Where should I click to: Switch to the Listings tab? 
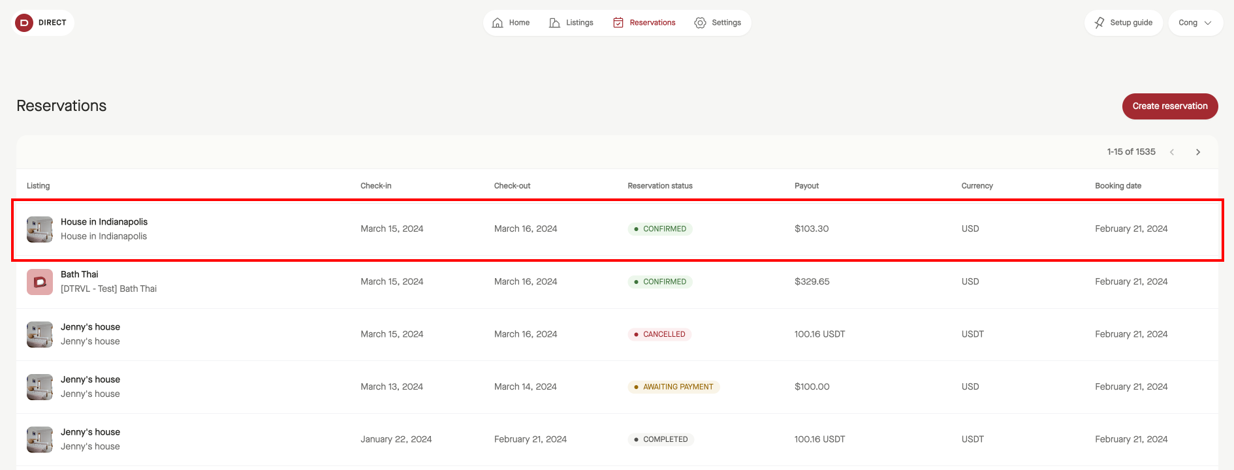pos(571,23)
